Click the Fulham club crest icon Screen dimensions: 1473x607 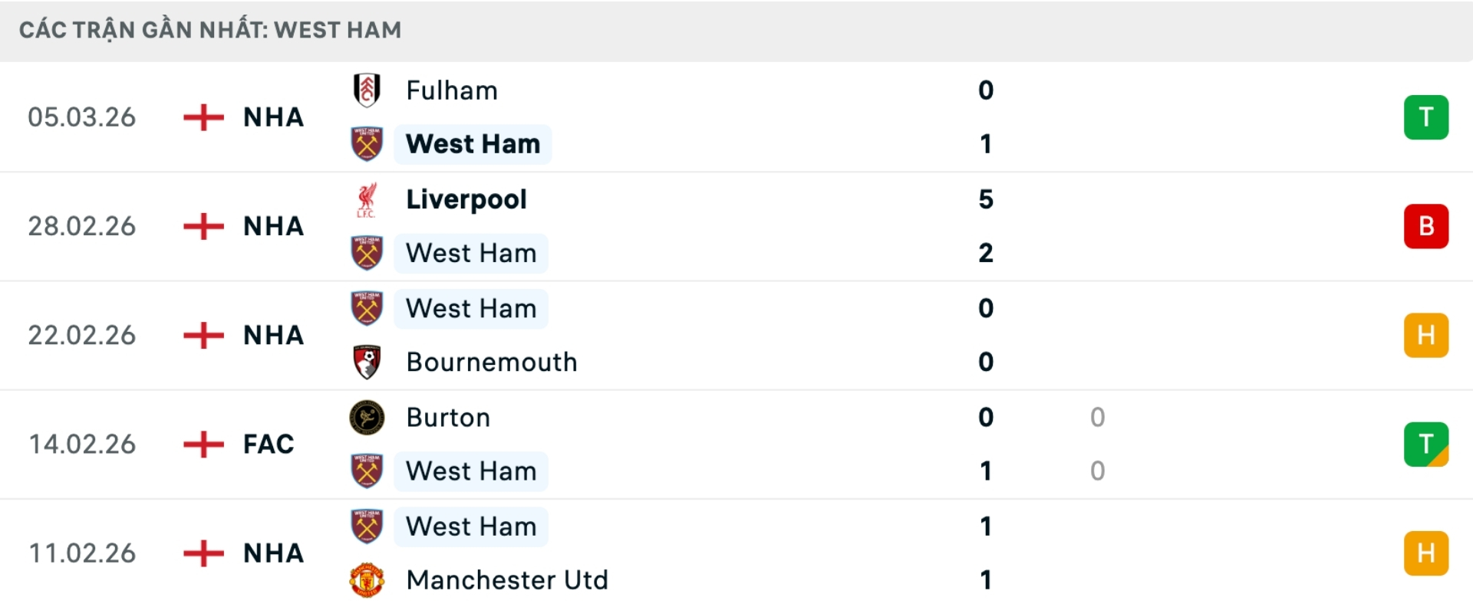pyautogui.click(x=367, y=90)
